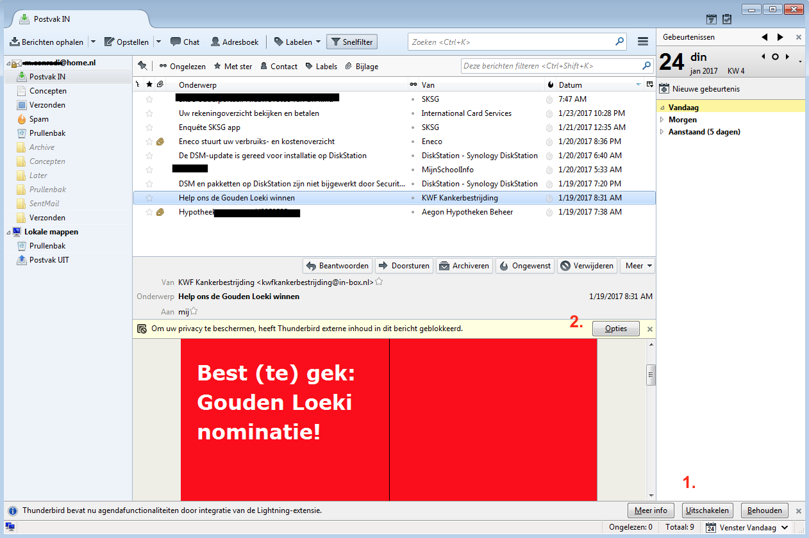Click the Uitschakelen button
This screenshot has height=538, width=809.
[x=707, y=510]
